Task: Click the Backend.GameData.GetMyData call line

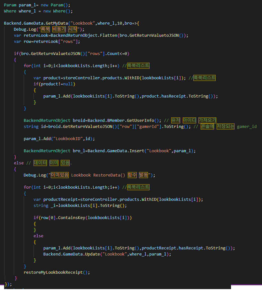Action: click(72, 23)
